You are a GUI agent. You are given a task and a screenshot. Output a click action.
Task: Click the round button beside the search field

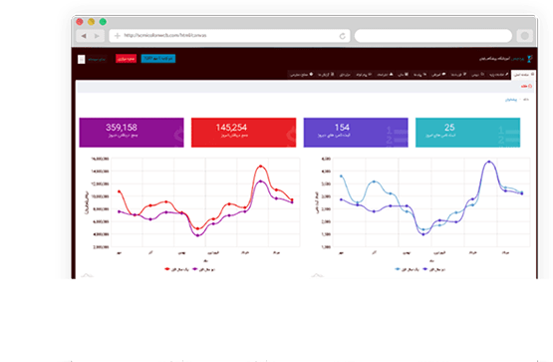[525, 36]
